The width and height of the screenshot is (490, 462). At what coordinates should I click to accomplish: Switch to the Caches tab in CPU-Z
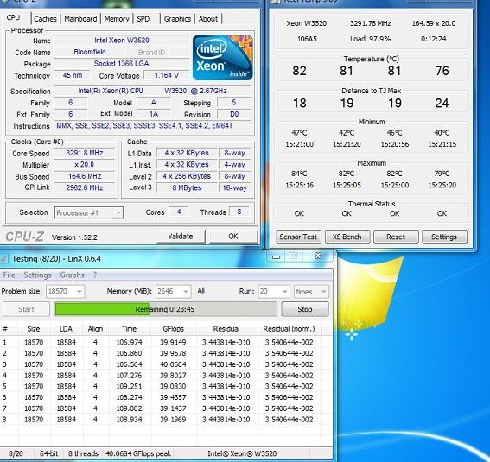(x=45, y=19)
